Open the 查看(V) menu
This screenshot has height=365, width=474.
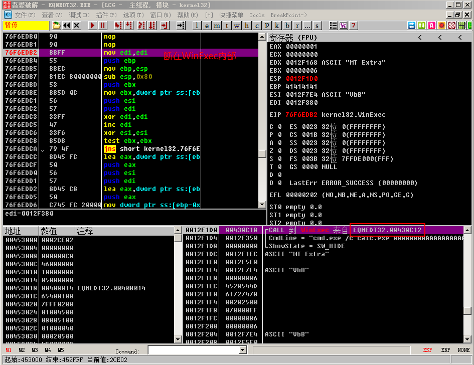pos(52,15)
